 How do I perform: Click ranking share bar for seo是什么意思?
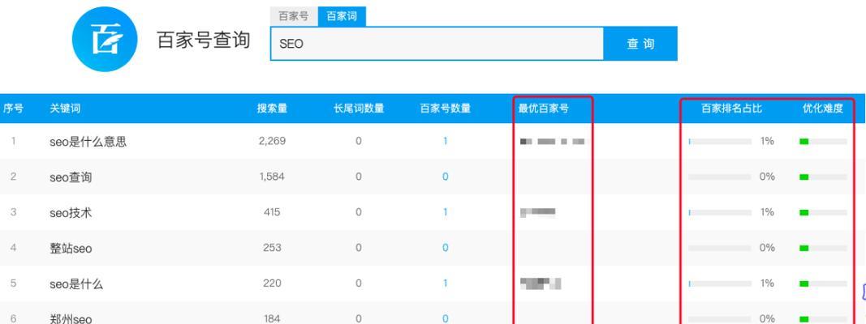click(x=720, y=142)
